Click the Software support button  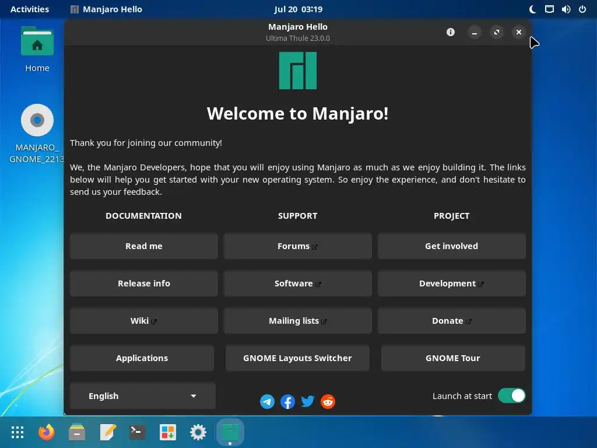298,283
